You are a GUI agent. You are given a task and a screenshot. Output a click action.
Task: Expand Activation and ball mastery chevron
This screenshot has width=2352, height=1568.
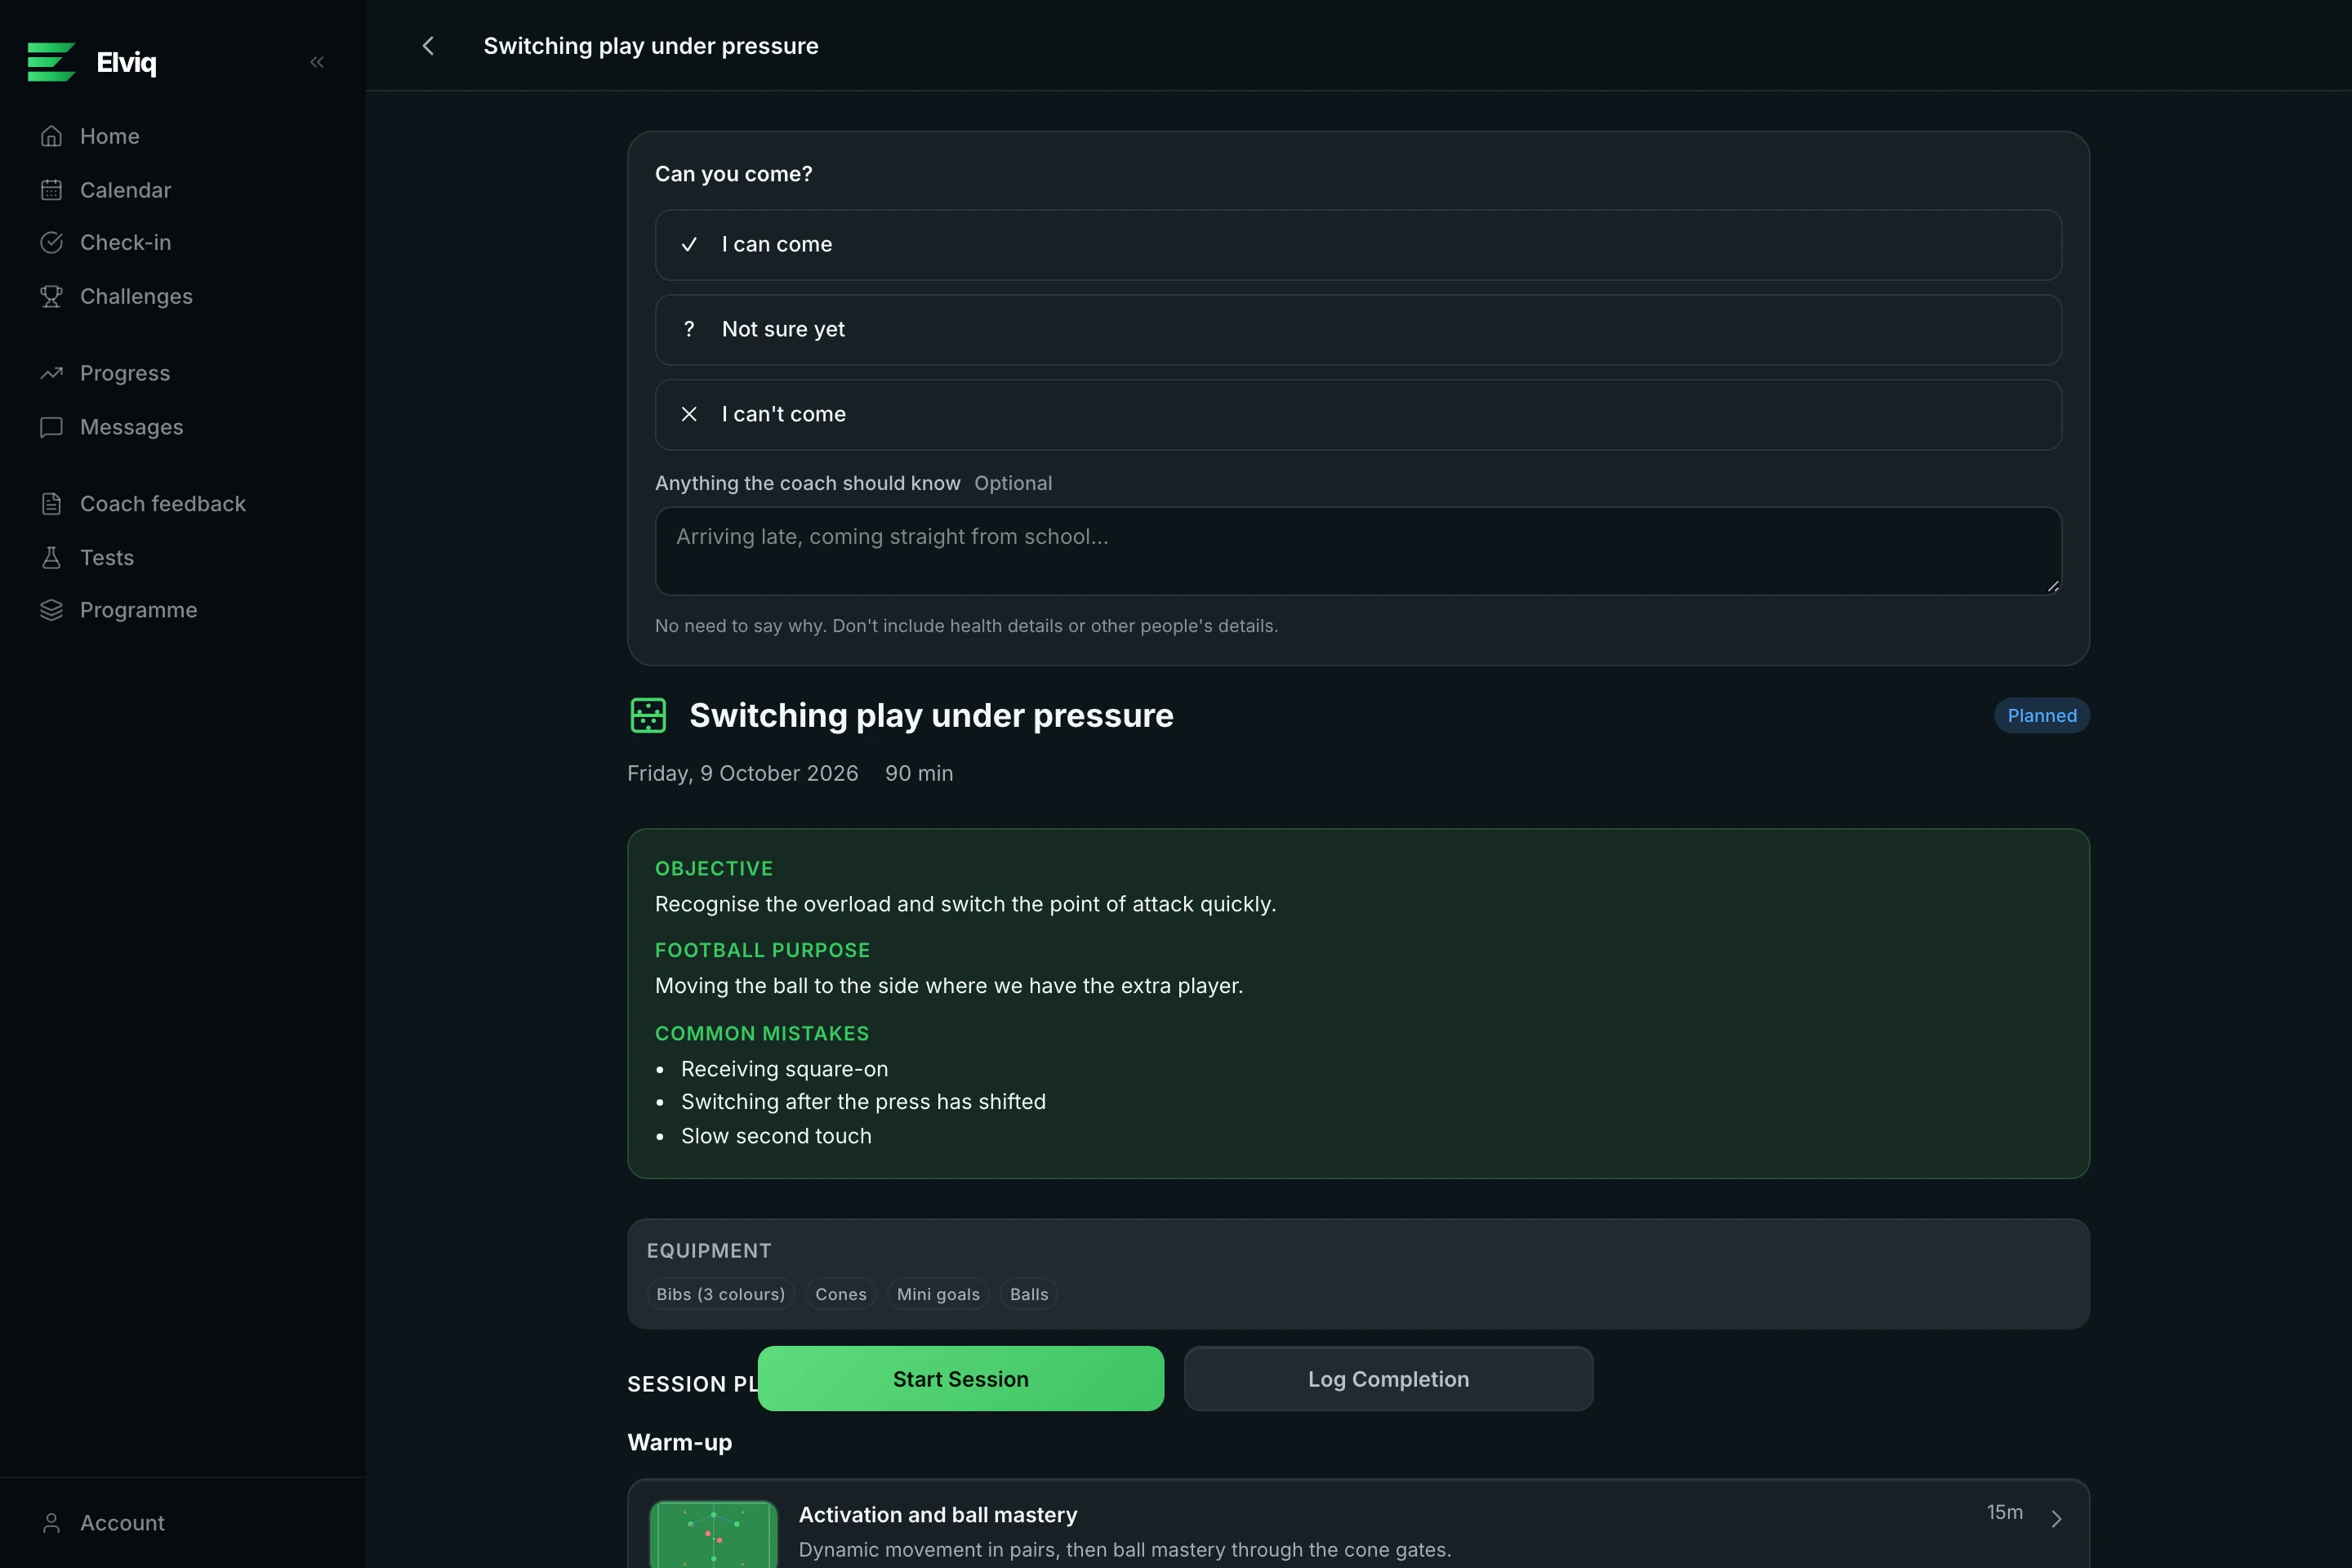click(2056, 1519)
